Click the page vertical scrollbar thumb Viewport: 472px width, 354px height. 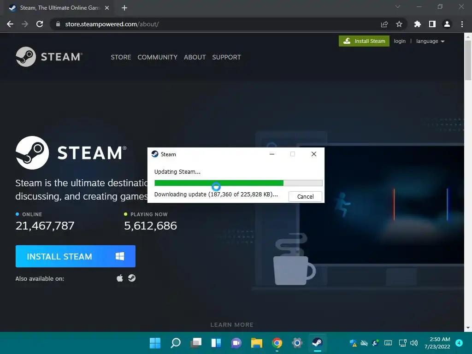point(468,60)
